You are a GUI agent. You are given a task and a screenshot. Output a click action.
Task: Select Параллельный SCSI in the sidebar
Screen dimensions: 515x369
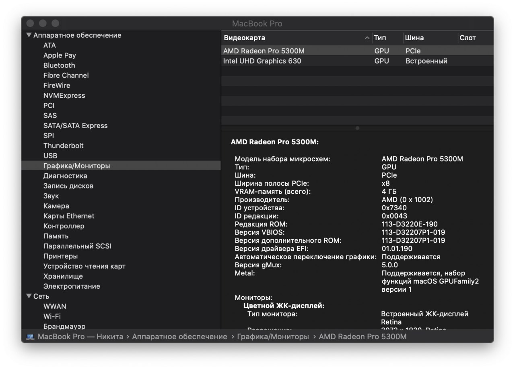77,246
